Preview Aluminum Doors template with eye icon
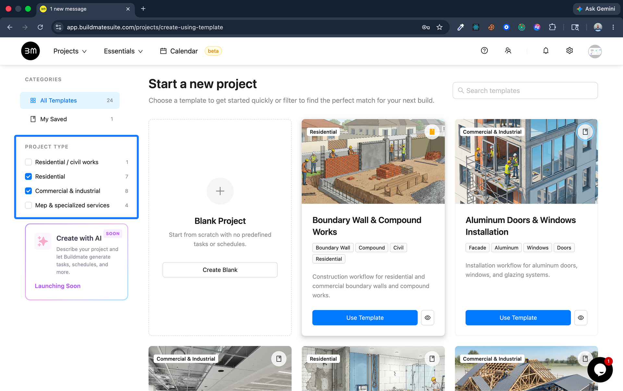The image size is (623, 391). tap(580, 318)
